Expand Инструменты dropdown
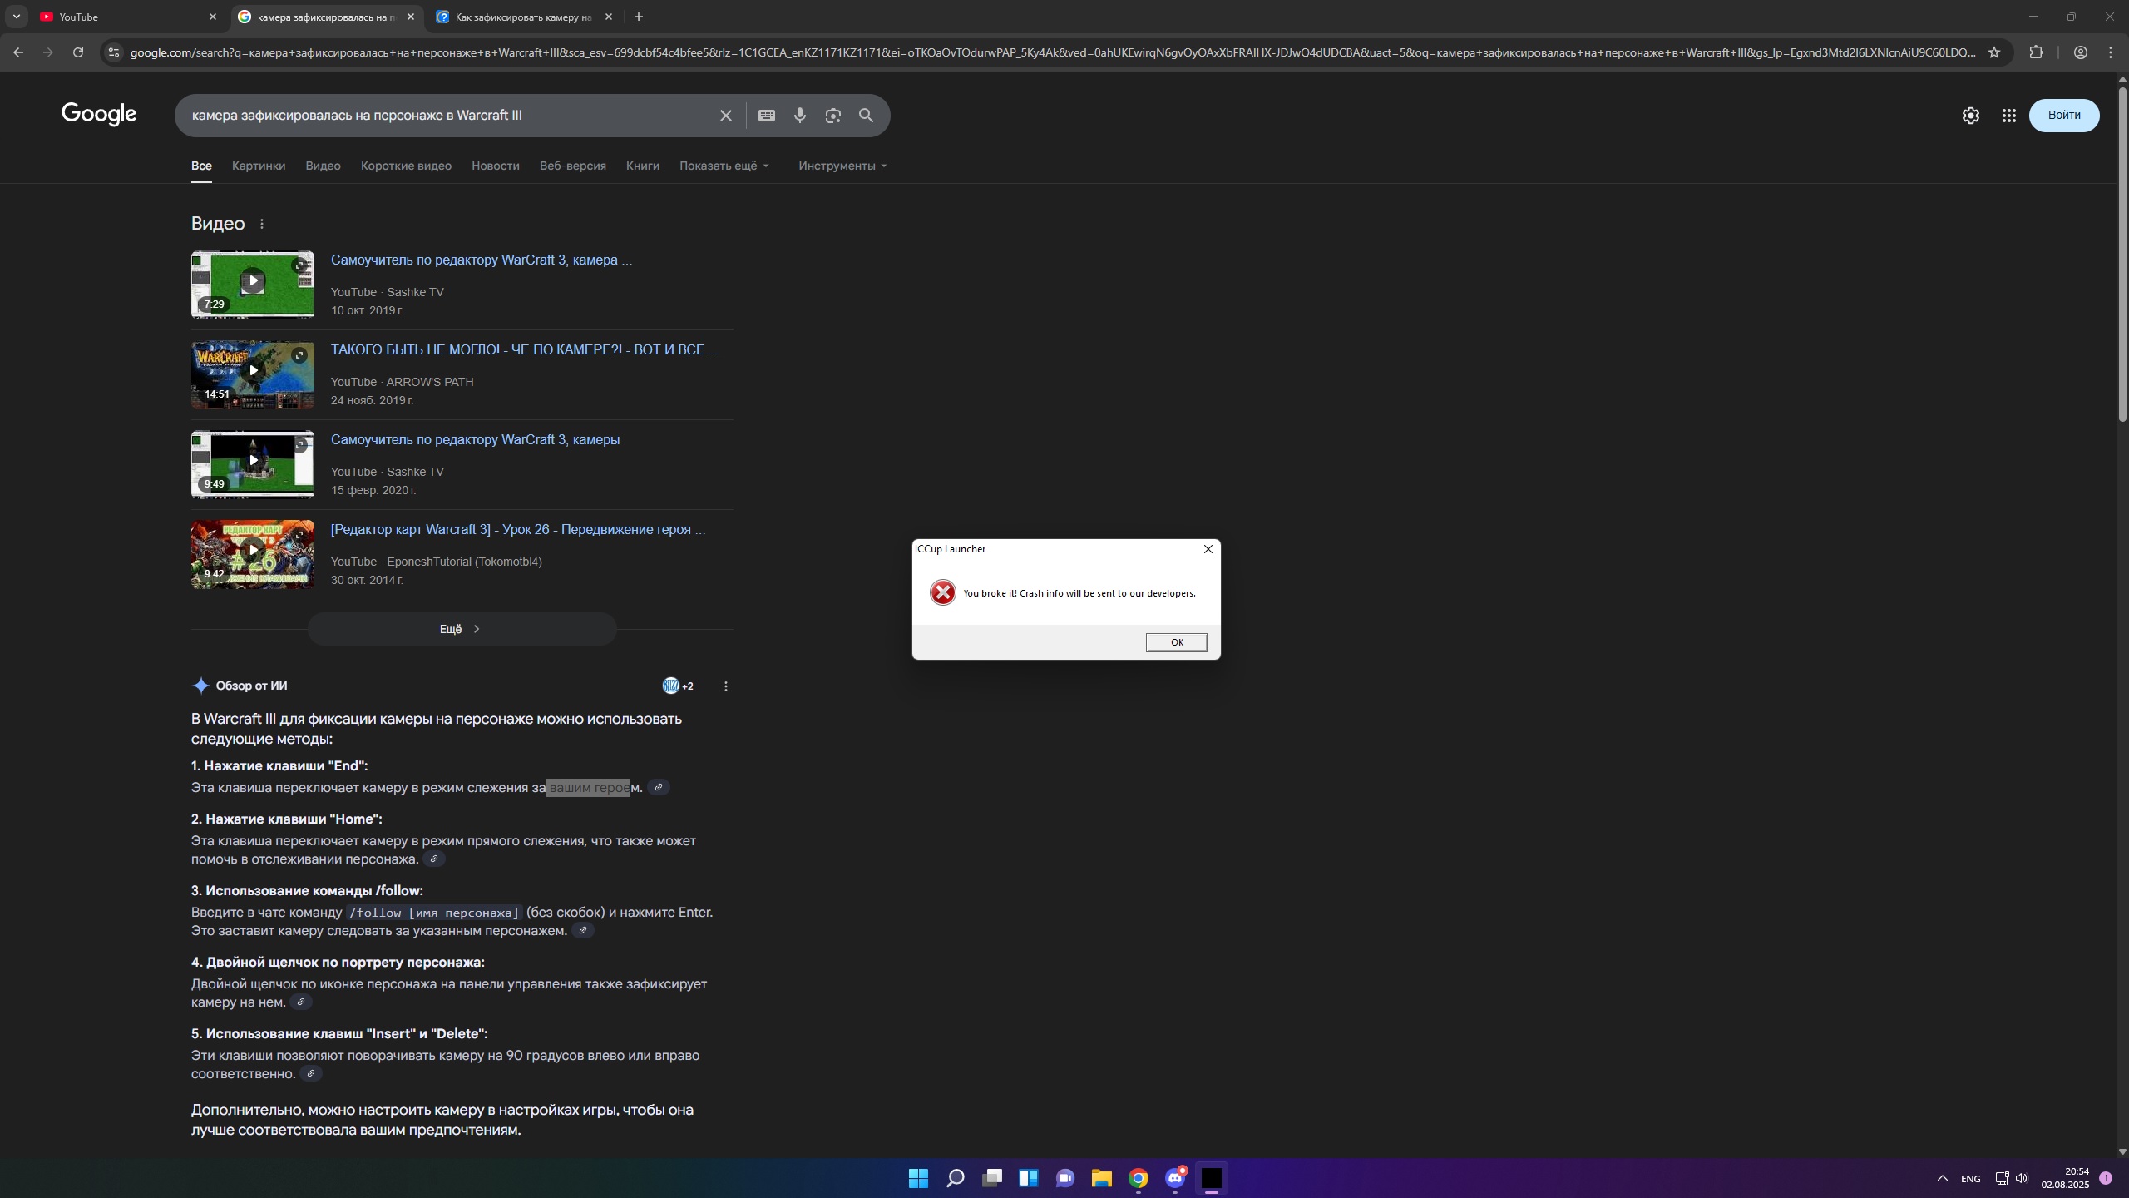Screen dimensions: 2129x1198 pos(842,166)
